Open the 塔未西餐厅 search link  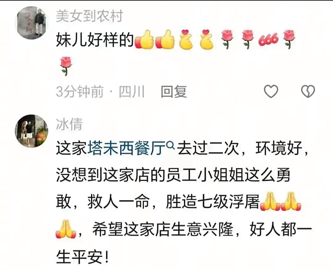coord(127,148)
